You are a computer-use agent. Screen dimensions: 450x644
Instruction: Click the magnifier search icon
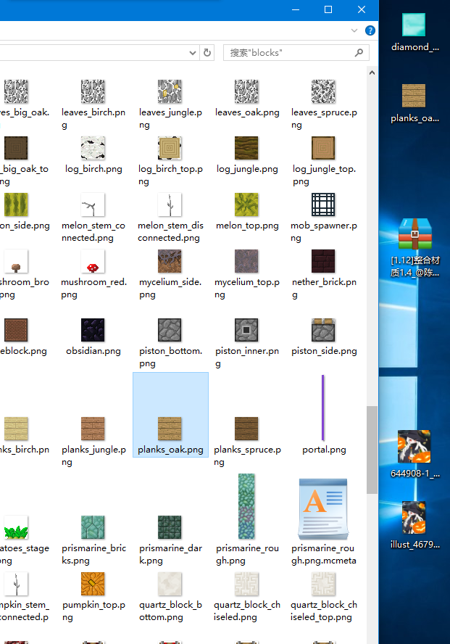point(359,52)
